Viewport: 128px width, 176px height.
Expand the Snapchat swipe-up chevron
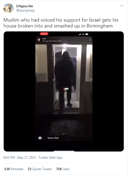tap(64, 134)
